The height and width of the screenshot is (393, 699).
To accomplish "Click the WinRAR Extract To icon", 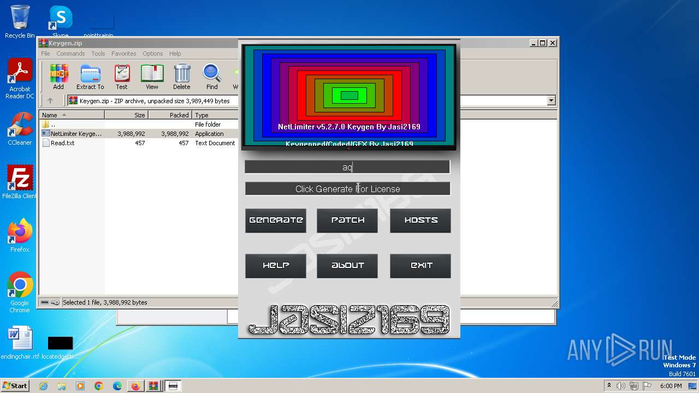I will coord(90,77).
